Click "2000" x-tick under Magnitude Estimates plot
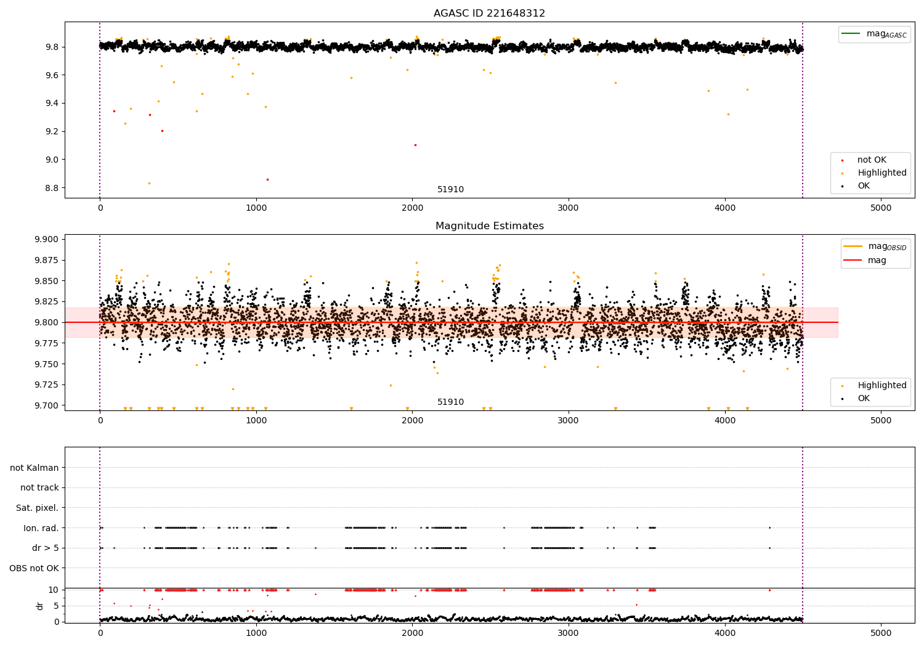924x647 pixels. (412, 421)
